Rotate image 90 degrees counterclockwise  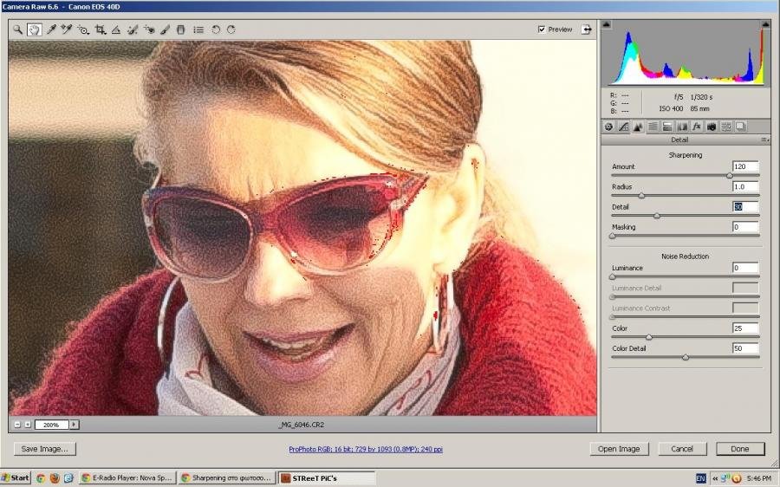(216, 29)
